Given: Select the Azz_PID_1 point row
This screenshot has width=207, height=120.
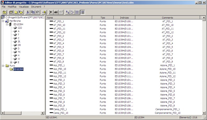Looking at the screenshot, I should pyautogui.click(x=59, y=65).
